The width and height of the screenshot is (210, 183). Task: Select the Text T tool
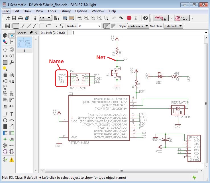12,114
